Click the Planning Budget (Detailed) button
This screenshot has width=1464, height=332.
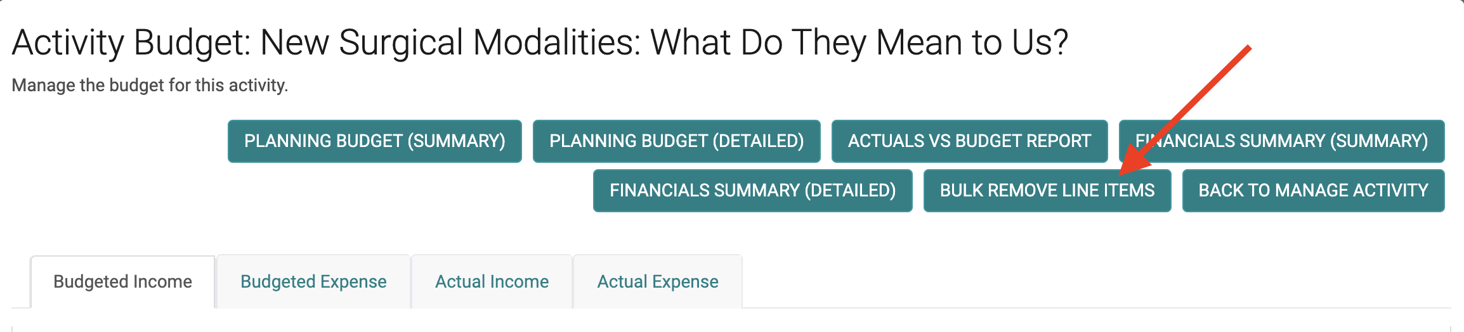[676, 141]
